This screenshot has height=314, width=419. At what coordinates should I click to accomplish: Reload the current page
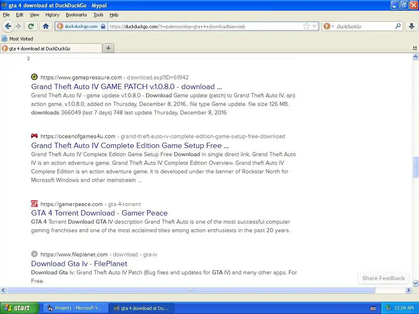[x=31, y=26]
